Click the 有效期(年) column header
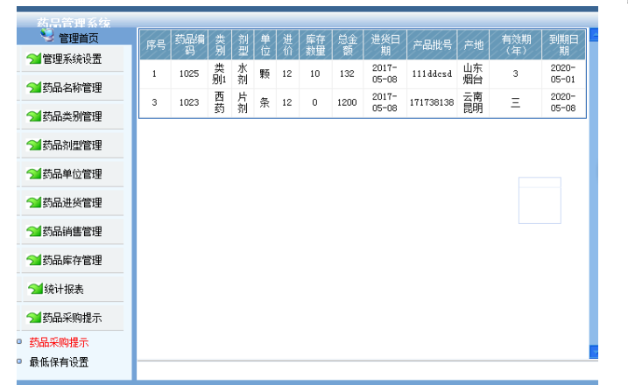Screen dimensions: 628x392 coord(516,45)
